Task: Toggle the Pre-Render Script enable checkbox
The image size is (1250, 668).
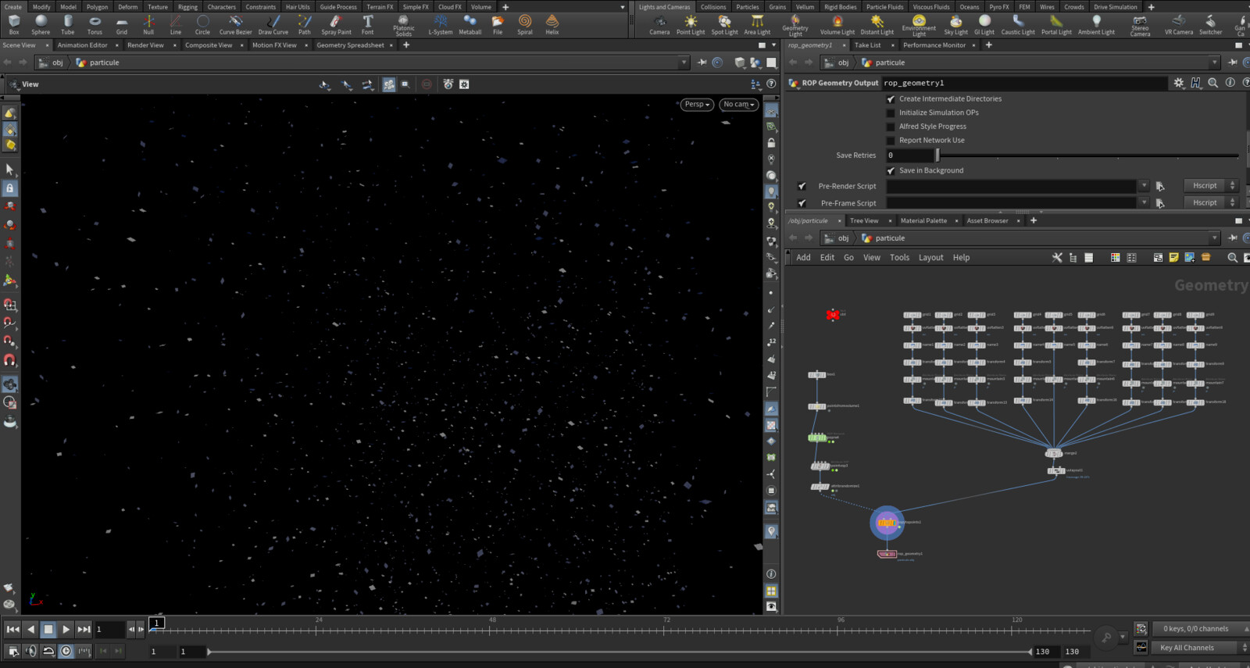Action: tap(802, 186)
